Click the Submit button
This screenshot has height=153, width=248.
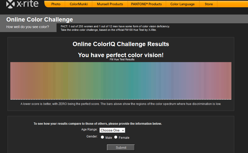pos(121,147)
